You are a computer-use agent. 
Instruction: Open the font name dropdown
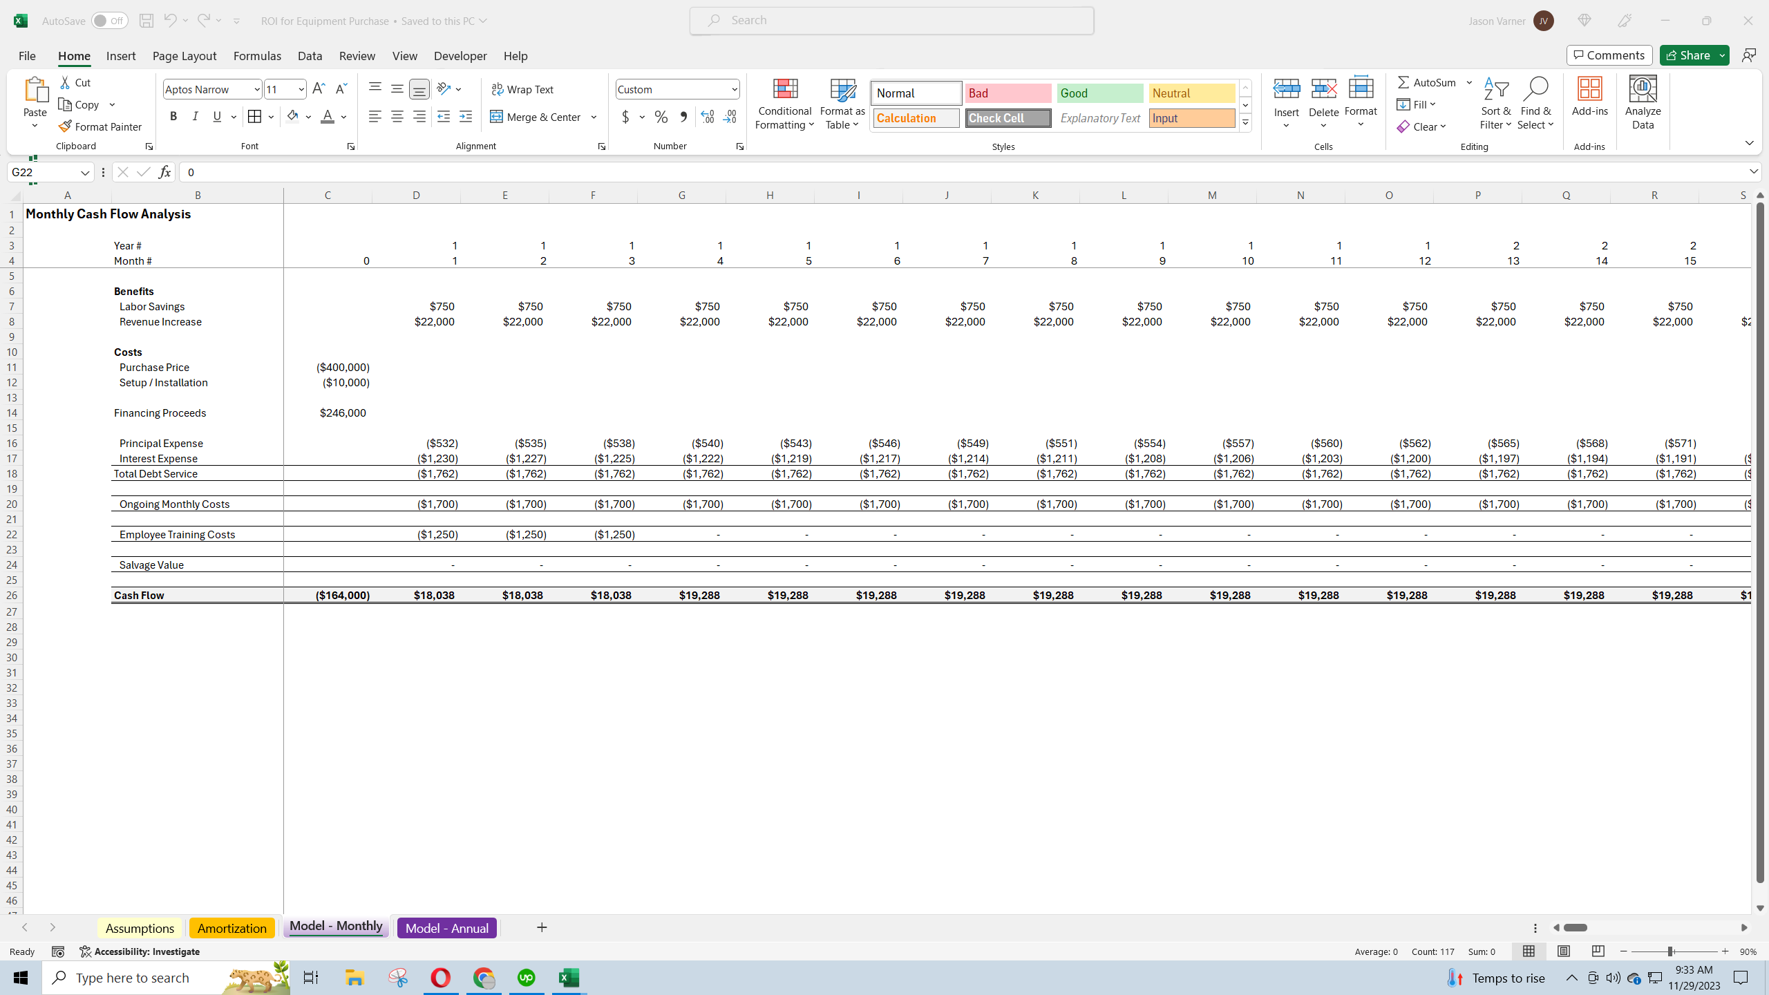256,89
